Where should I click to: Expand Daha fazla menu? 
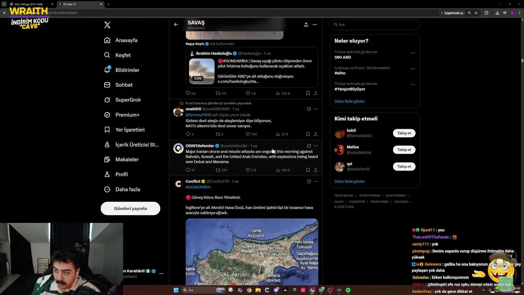click(122, 189)
